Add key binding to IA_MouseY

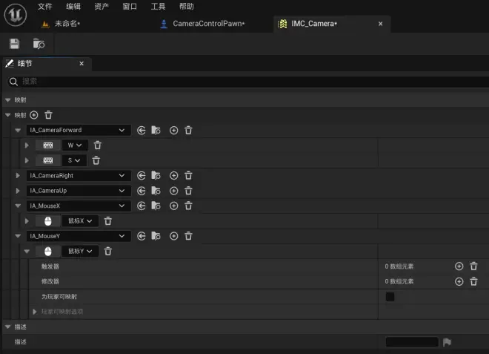(x=173, y=236)
